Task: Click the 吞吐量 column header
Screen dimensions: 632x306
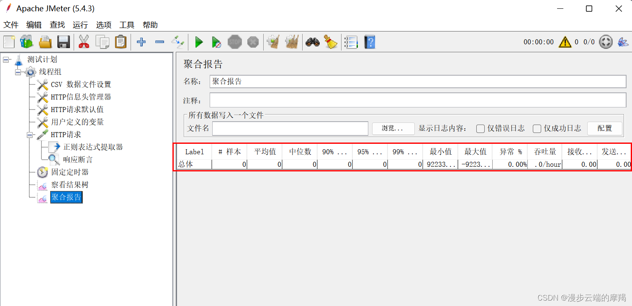Action: tap(545, 152)
